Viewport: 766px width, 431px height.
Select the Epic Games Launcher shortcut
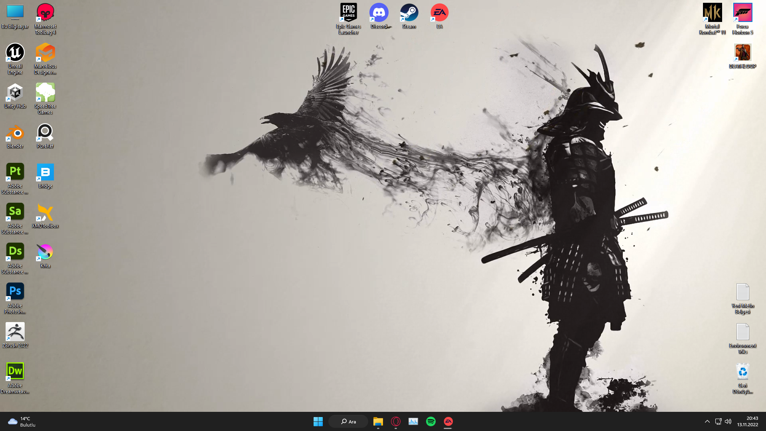coord(349,19)
